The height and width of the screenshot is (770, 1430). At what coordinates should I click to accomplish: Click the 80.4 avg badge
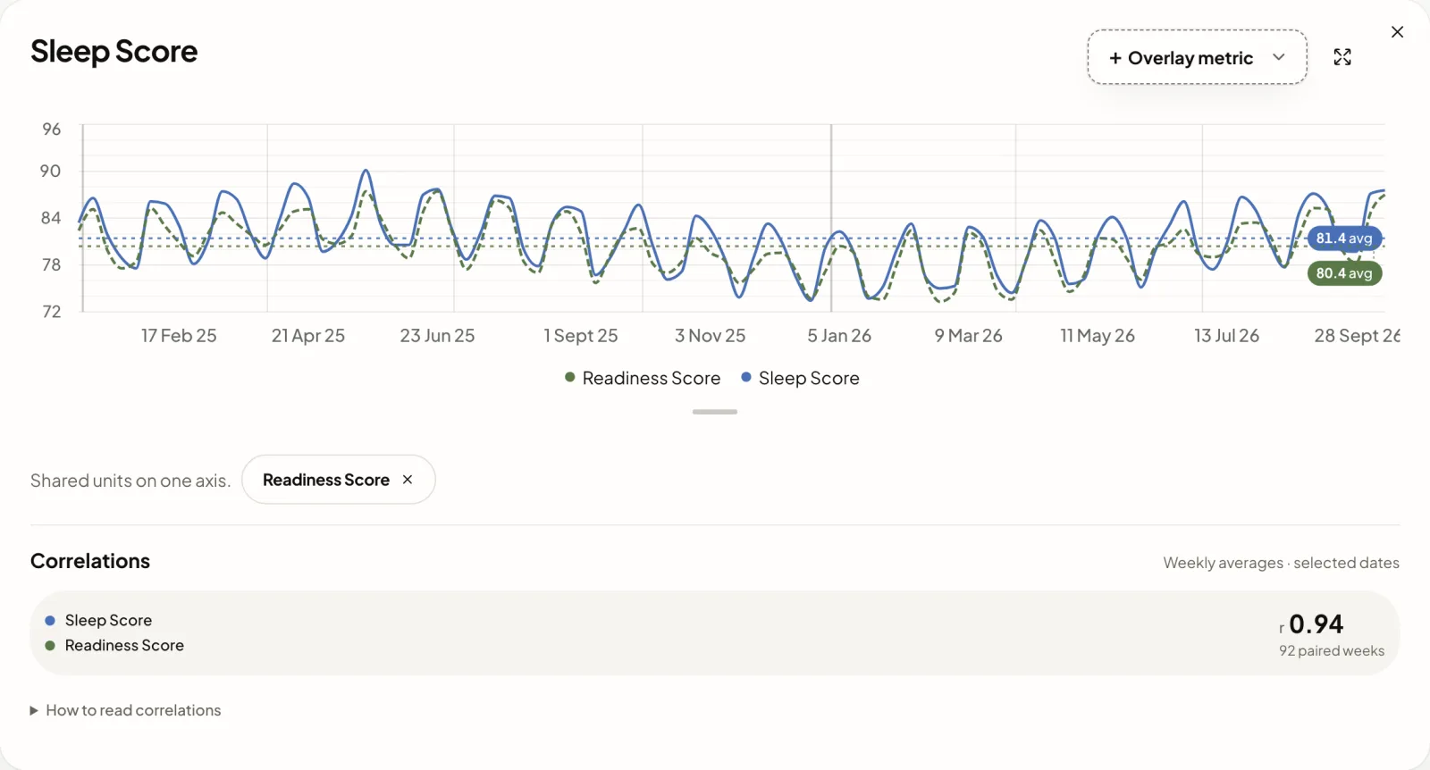tap(1344, 273)
